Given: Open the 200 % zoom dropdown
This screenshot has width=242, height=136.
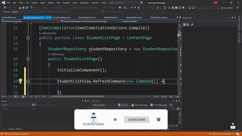Looking at the screenshot, I should click(6, 97).
